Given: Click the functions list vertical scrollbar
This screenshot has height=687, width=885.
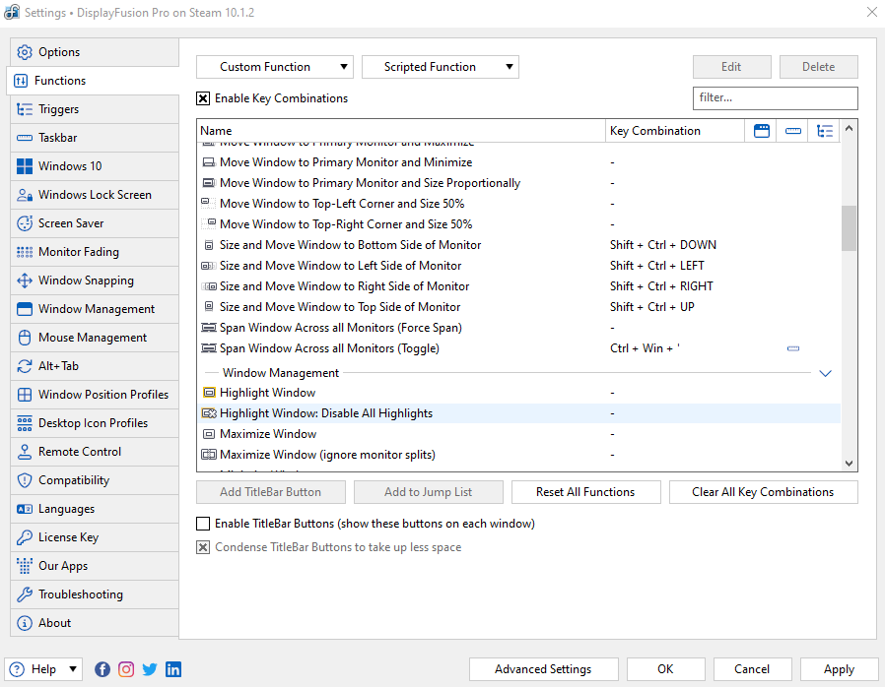Looking at the screenshot, I should [x=849, y=228].
